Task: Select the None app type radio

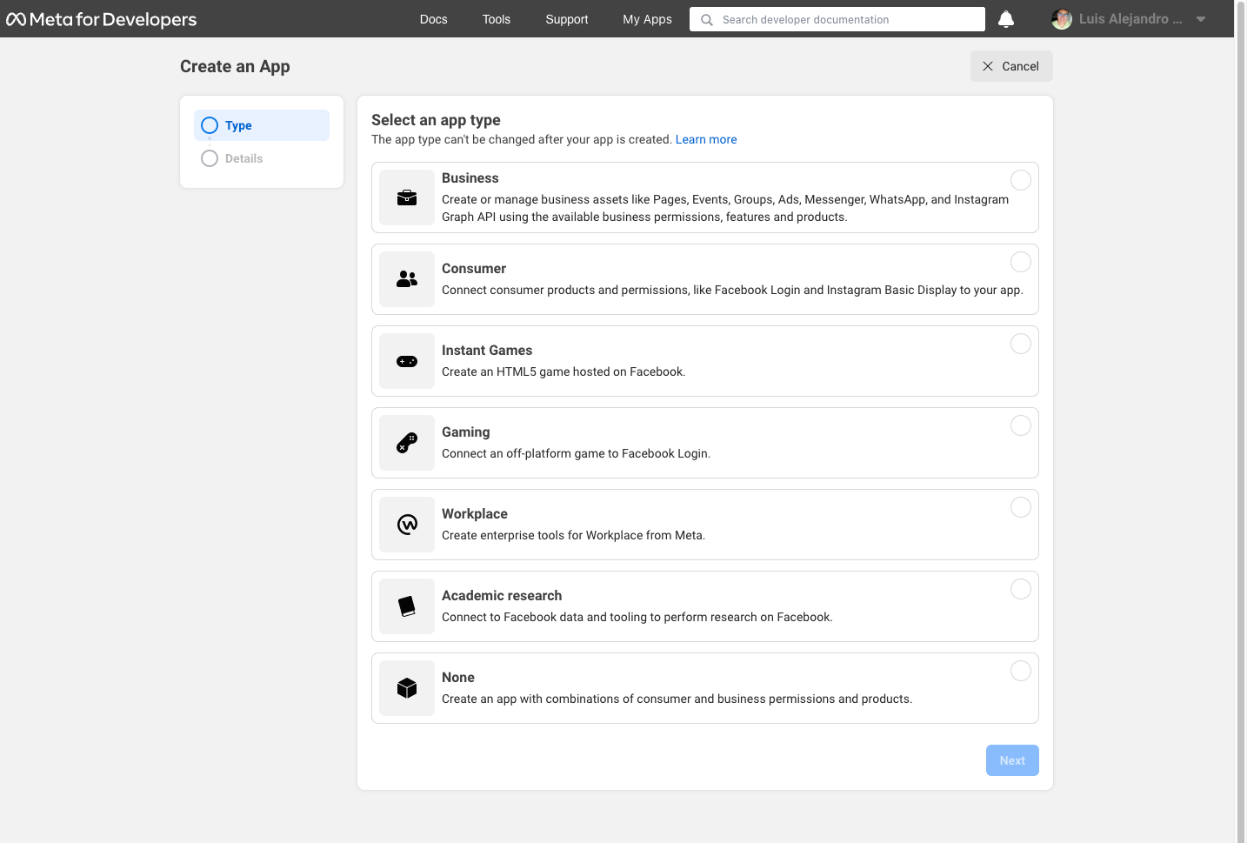Action: click(x=1021, y=671)
